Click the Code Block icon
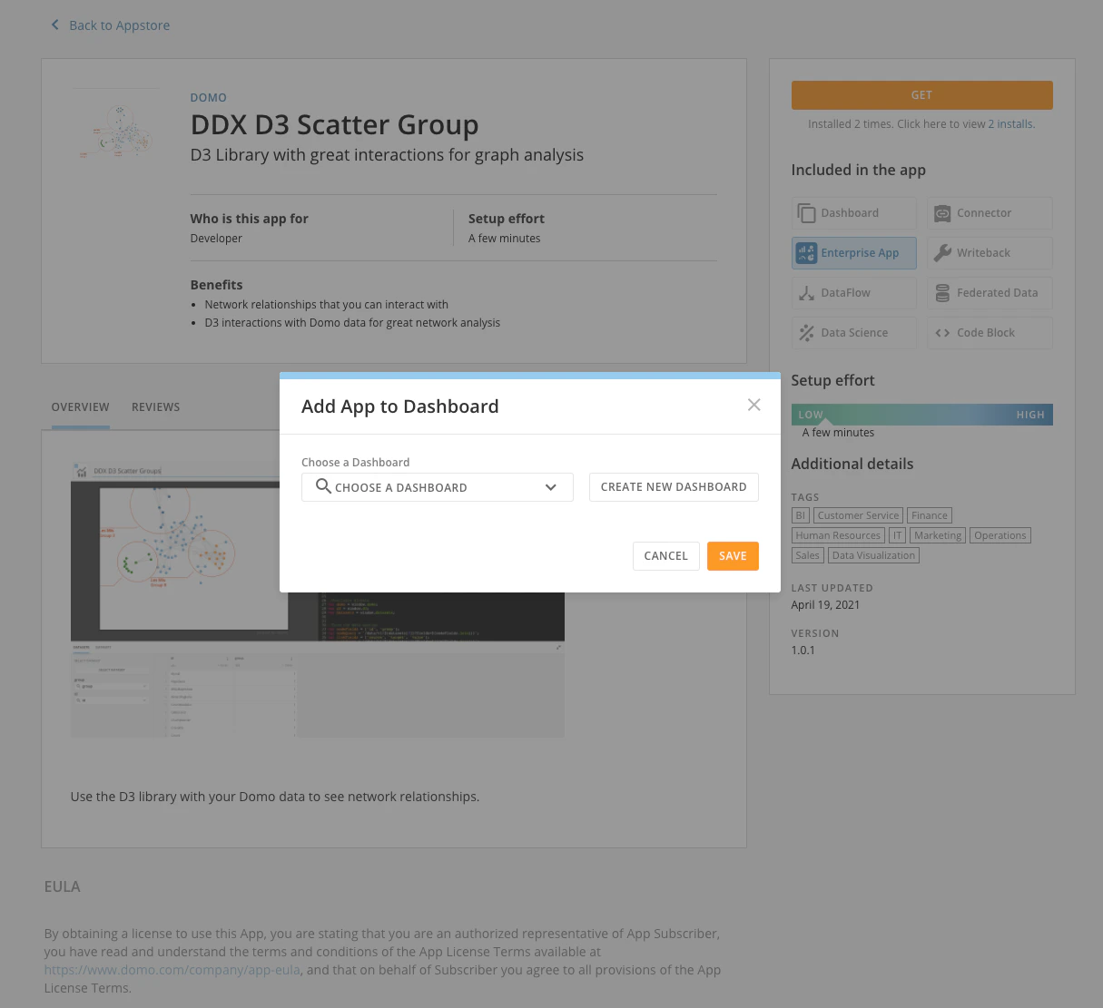The image size is (1103, 1008). 942,333
